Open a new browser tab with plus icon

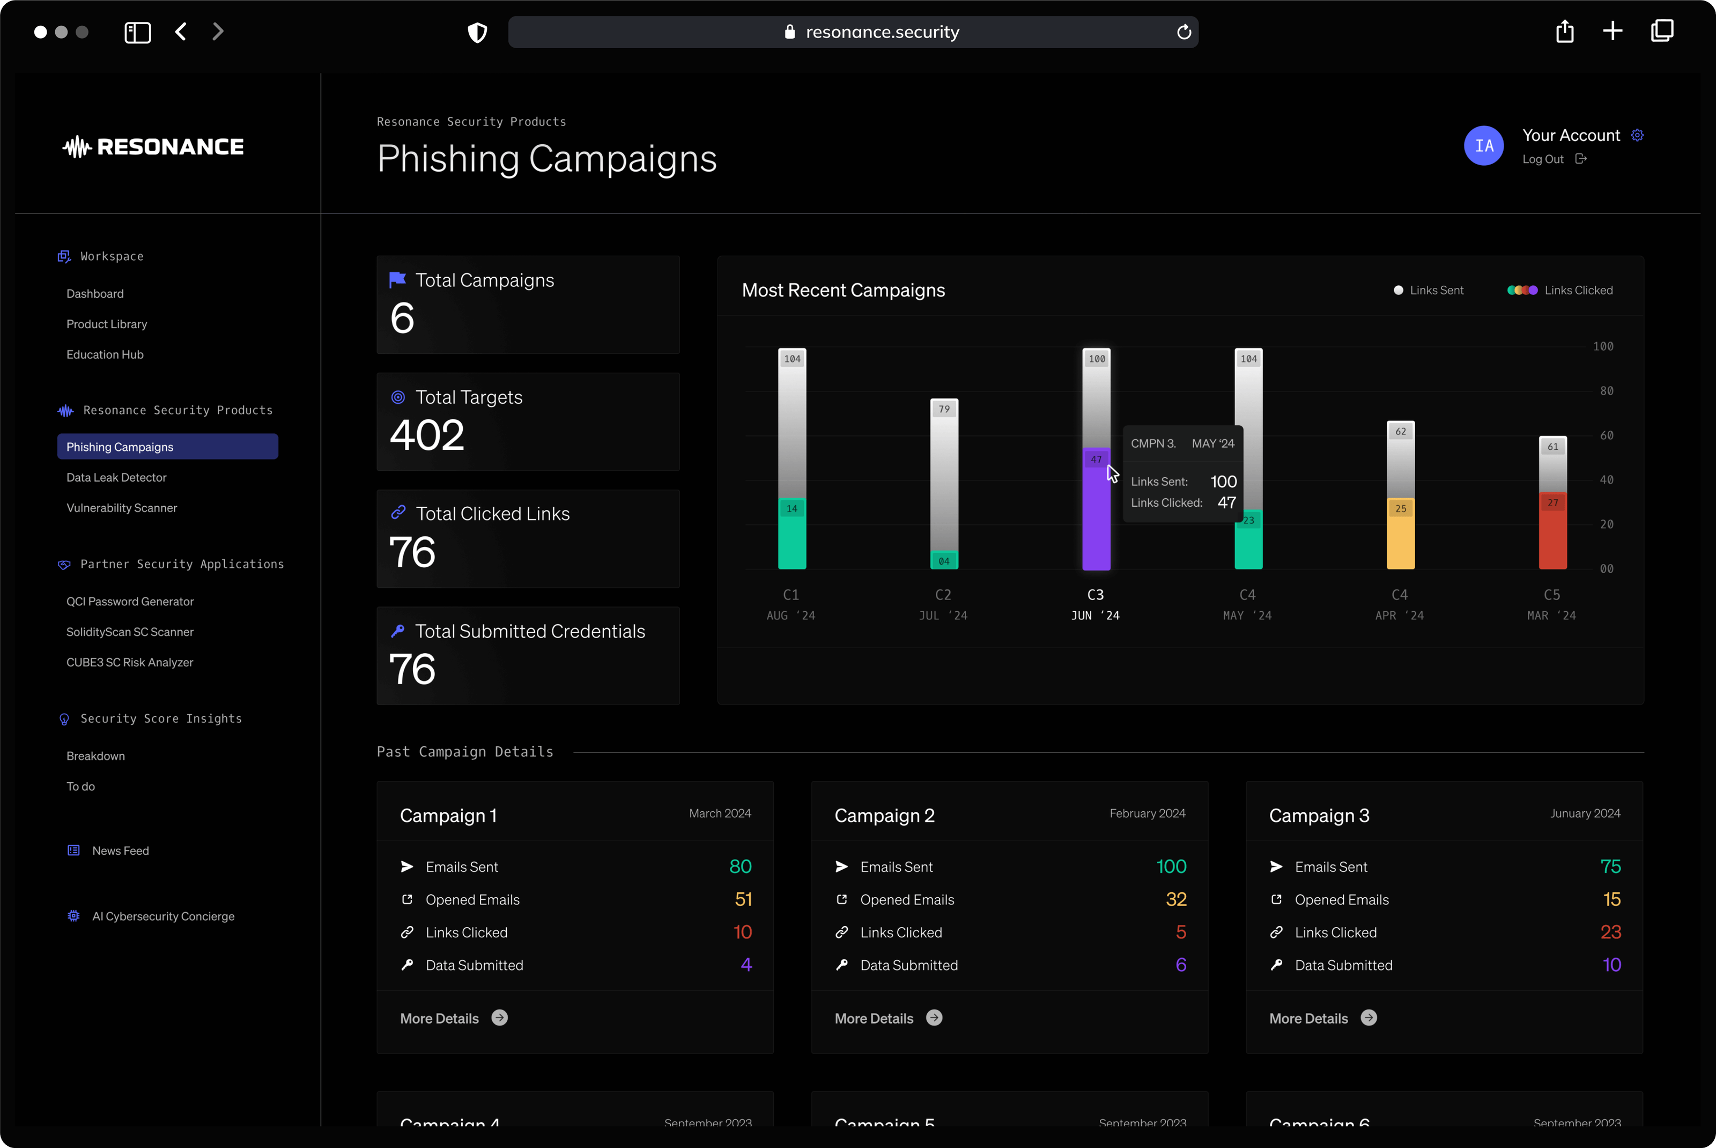pos(1613,31)
